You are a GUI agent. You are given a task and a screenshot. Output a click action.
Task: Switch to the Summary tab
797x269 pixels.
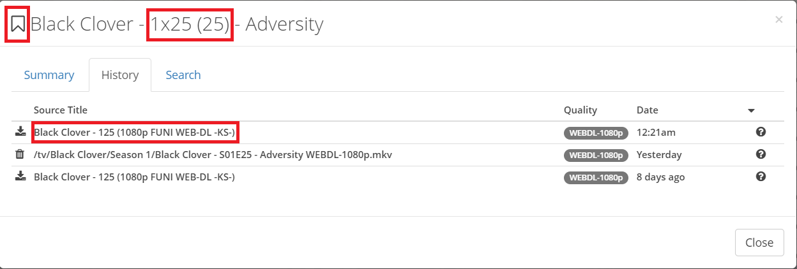click(49, 75)
